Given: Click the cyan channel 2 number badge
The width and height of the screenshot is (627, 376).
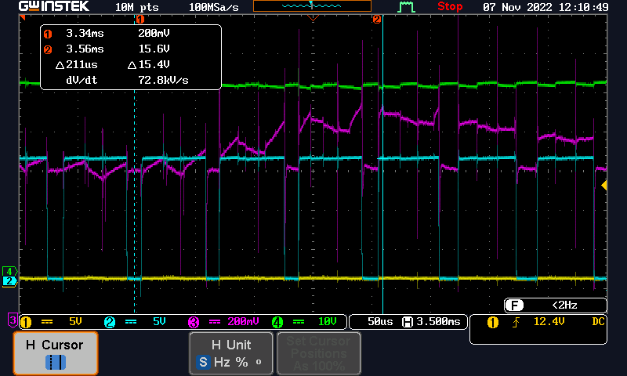Looking at the screenshot, I should click(x=110, y=322).
